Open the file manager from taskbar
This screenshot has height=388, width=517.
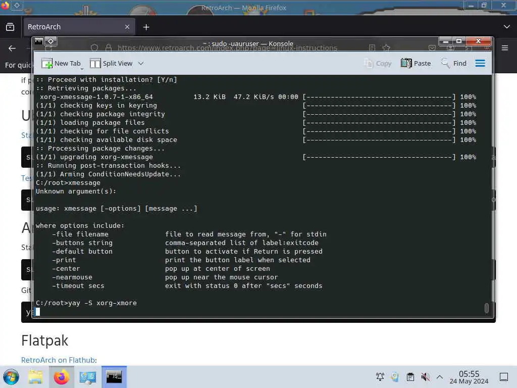coord(35,377)
